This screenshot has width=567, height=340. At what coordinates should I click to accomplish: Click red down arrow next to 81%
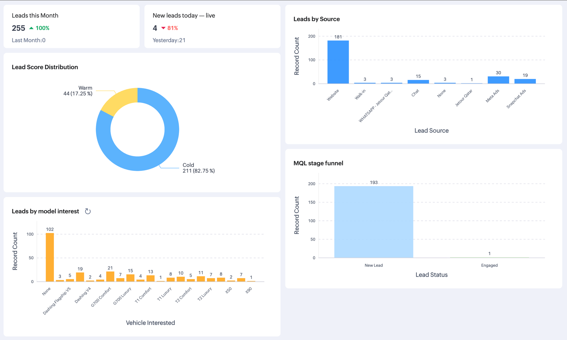coord(163,28)
